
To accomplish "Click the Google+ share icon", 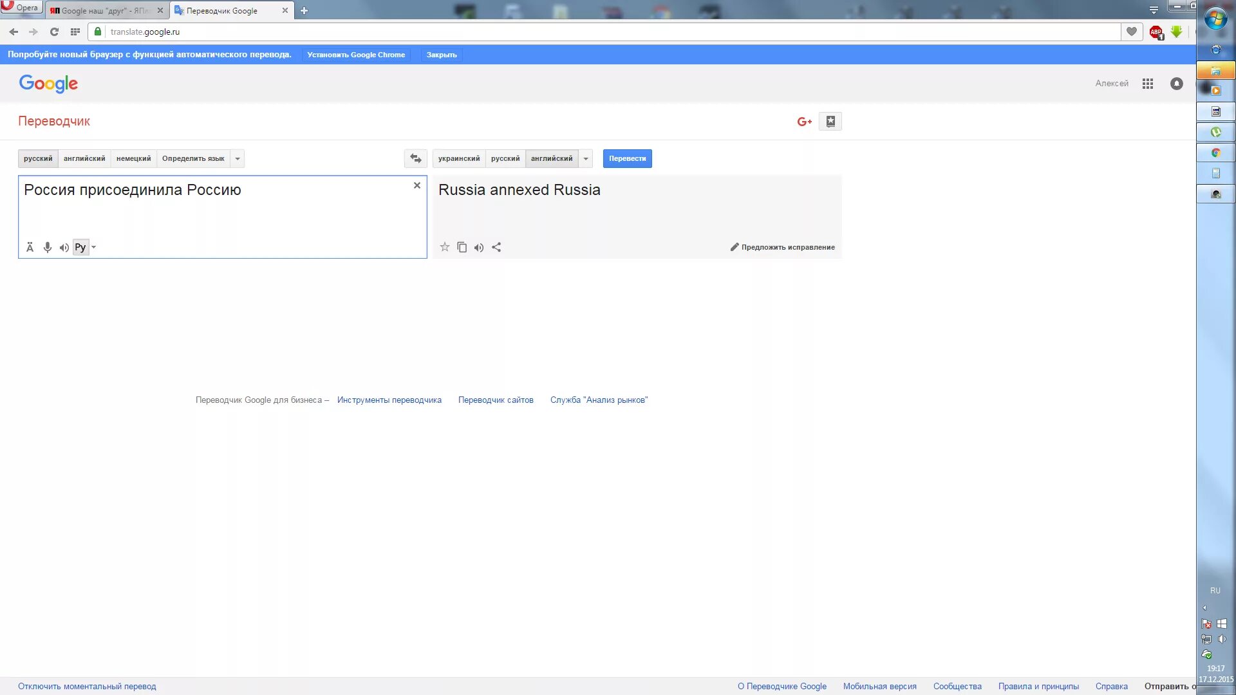I will click(805, 122).
